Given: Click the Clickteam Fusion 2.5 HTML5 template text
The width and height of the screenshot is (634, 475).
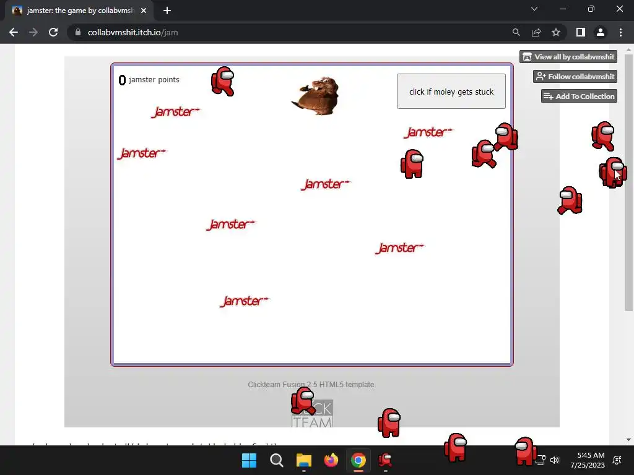Looking at the screenshot, I should [312, 385].
